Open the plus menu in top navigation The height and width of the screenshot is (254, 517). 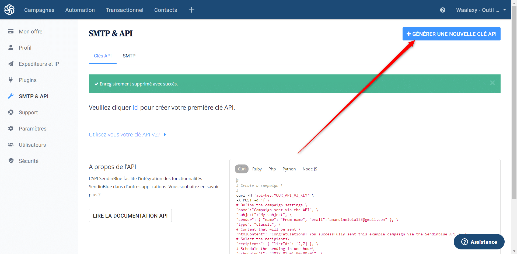click(191, 10)
